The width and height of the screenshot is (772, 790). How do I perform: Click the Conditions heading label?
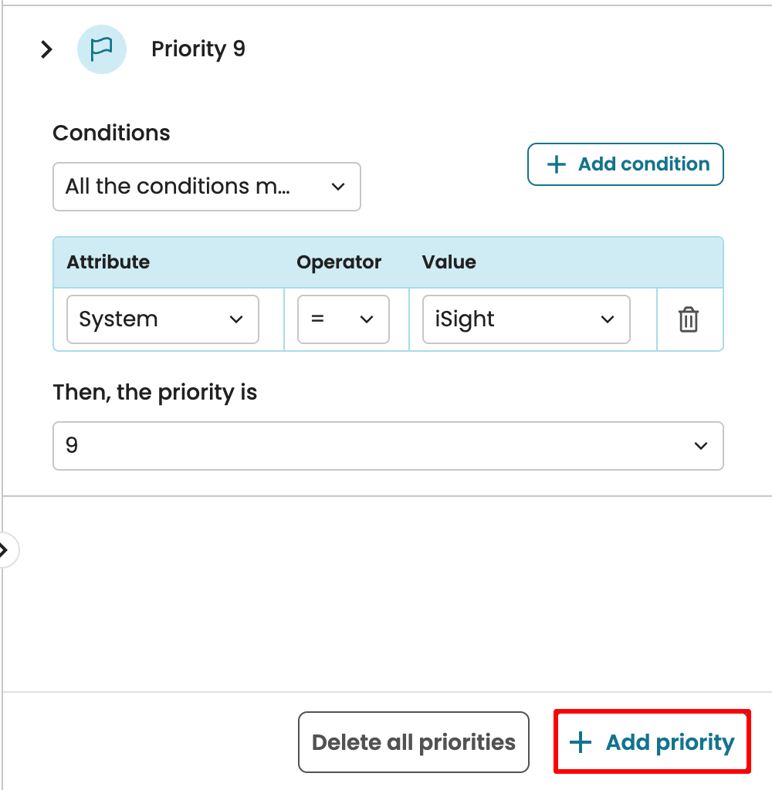[x=111, y=133]
